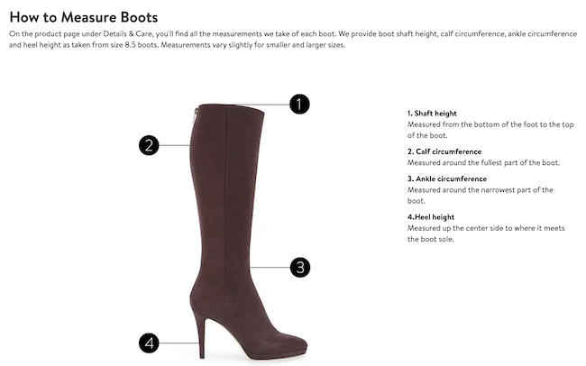586x366 pixels.
Task: Click the intro paragraph mentioning Details & Care
Action: tap(293, 40)
